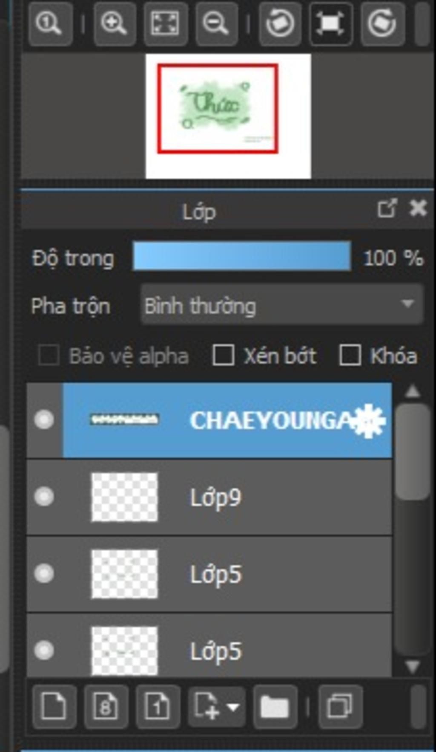Click the Độ trong opacity slider
436x752 pixels.
tap(242, 256)
